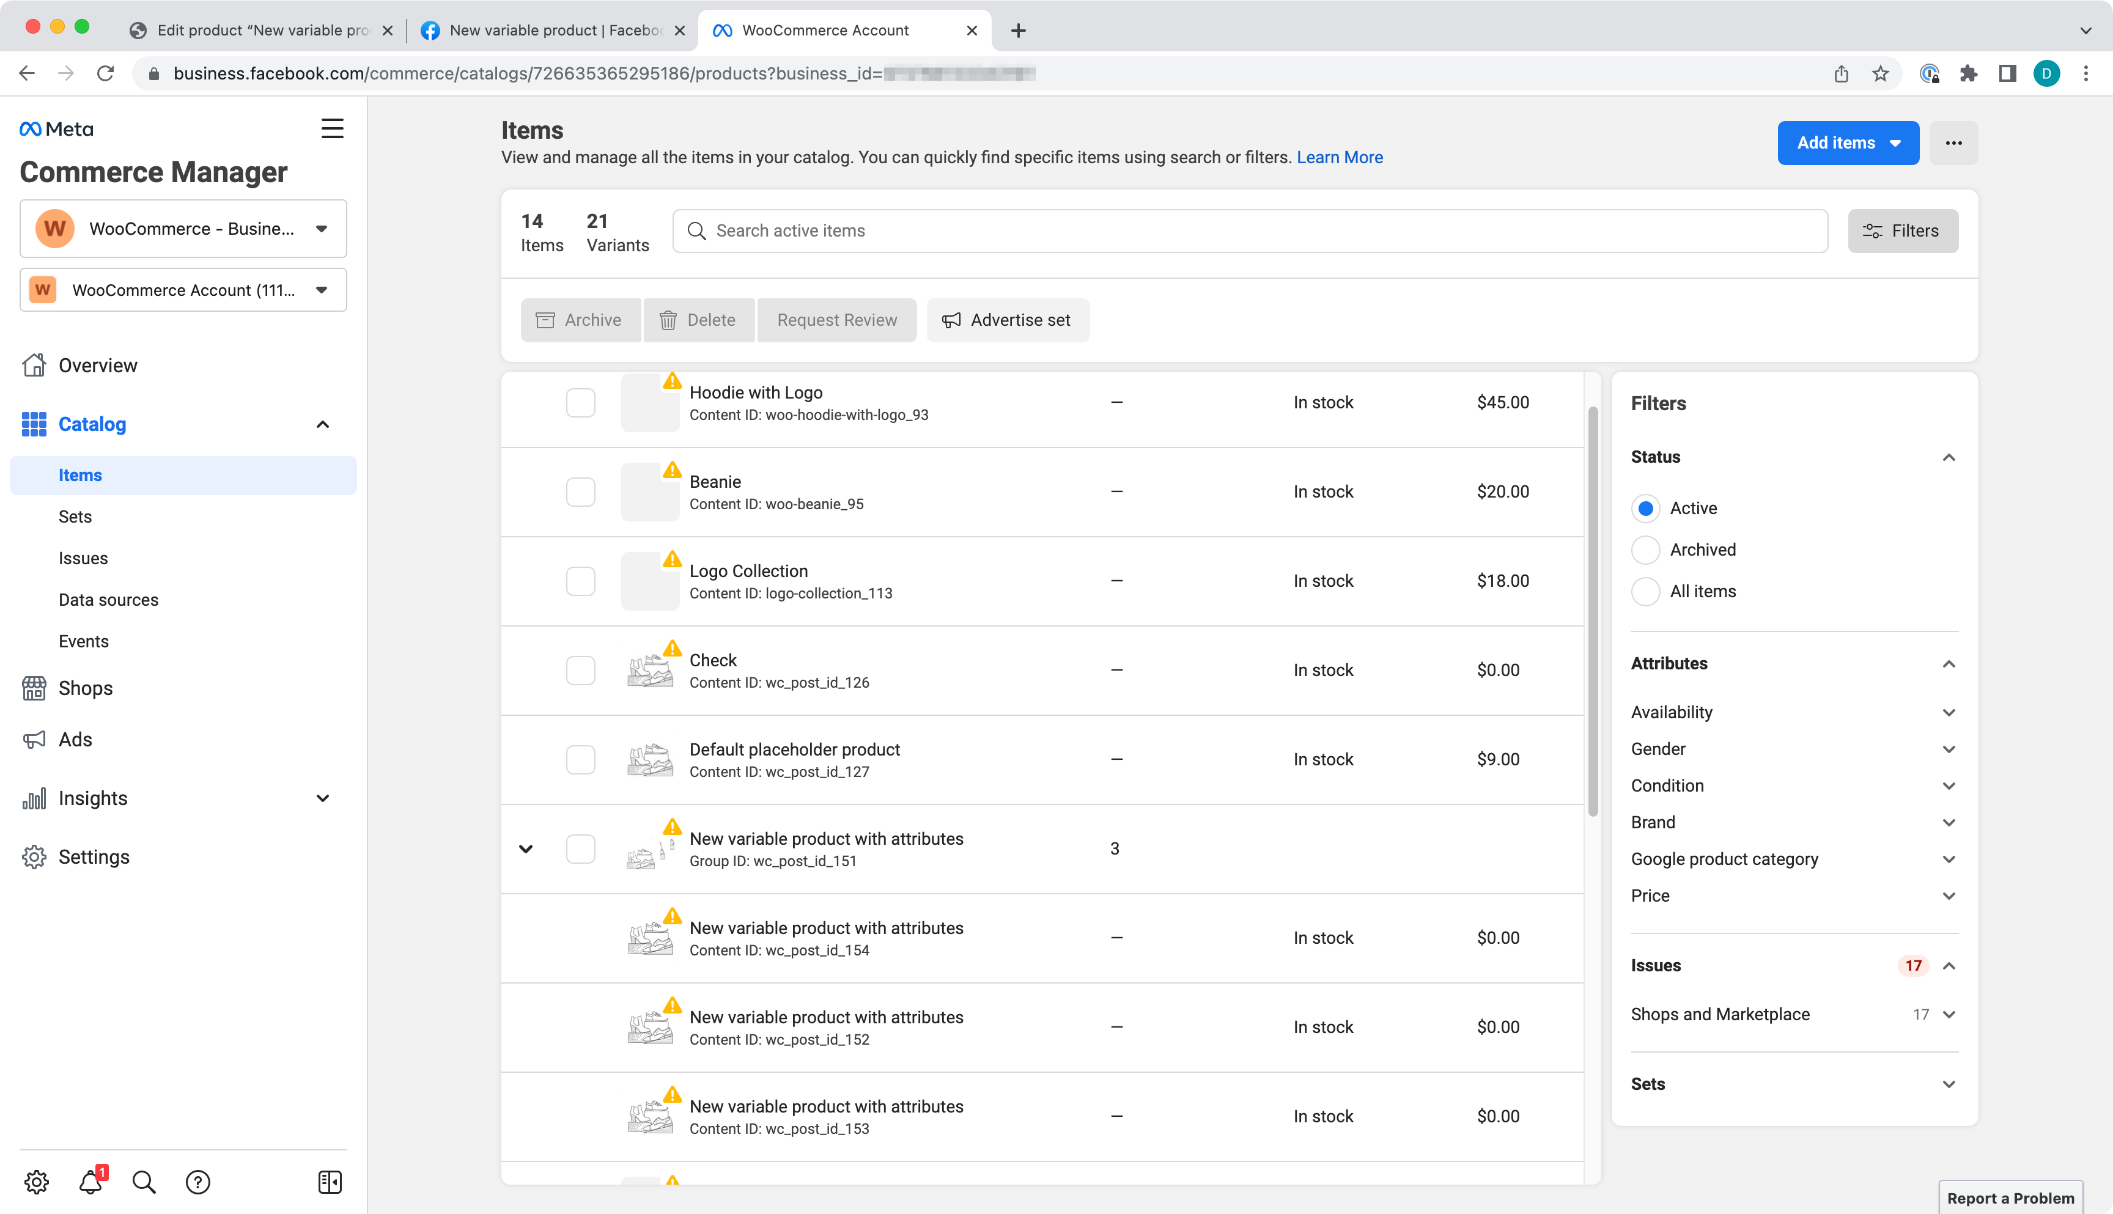
Task: Click warning triangle on Beanie item
Action: pyautogui.click(x=672, y=470)
